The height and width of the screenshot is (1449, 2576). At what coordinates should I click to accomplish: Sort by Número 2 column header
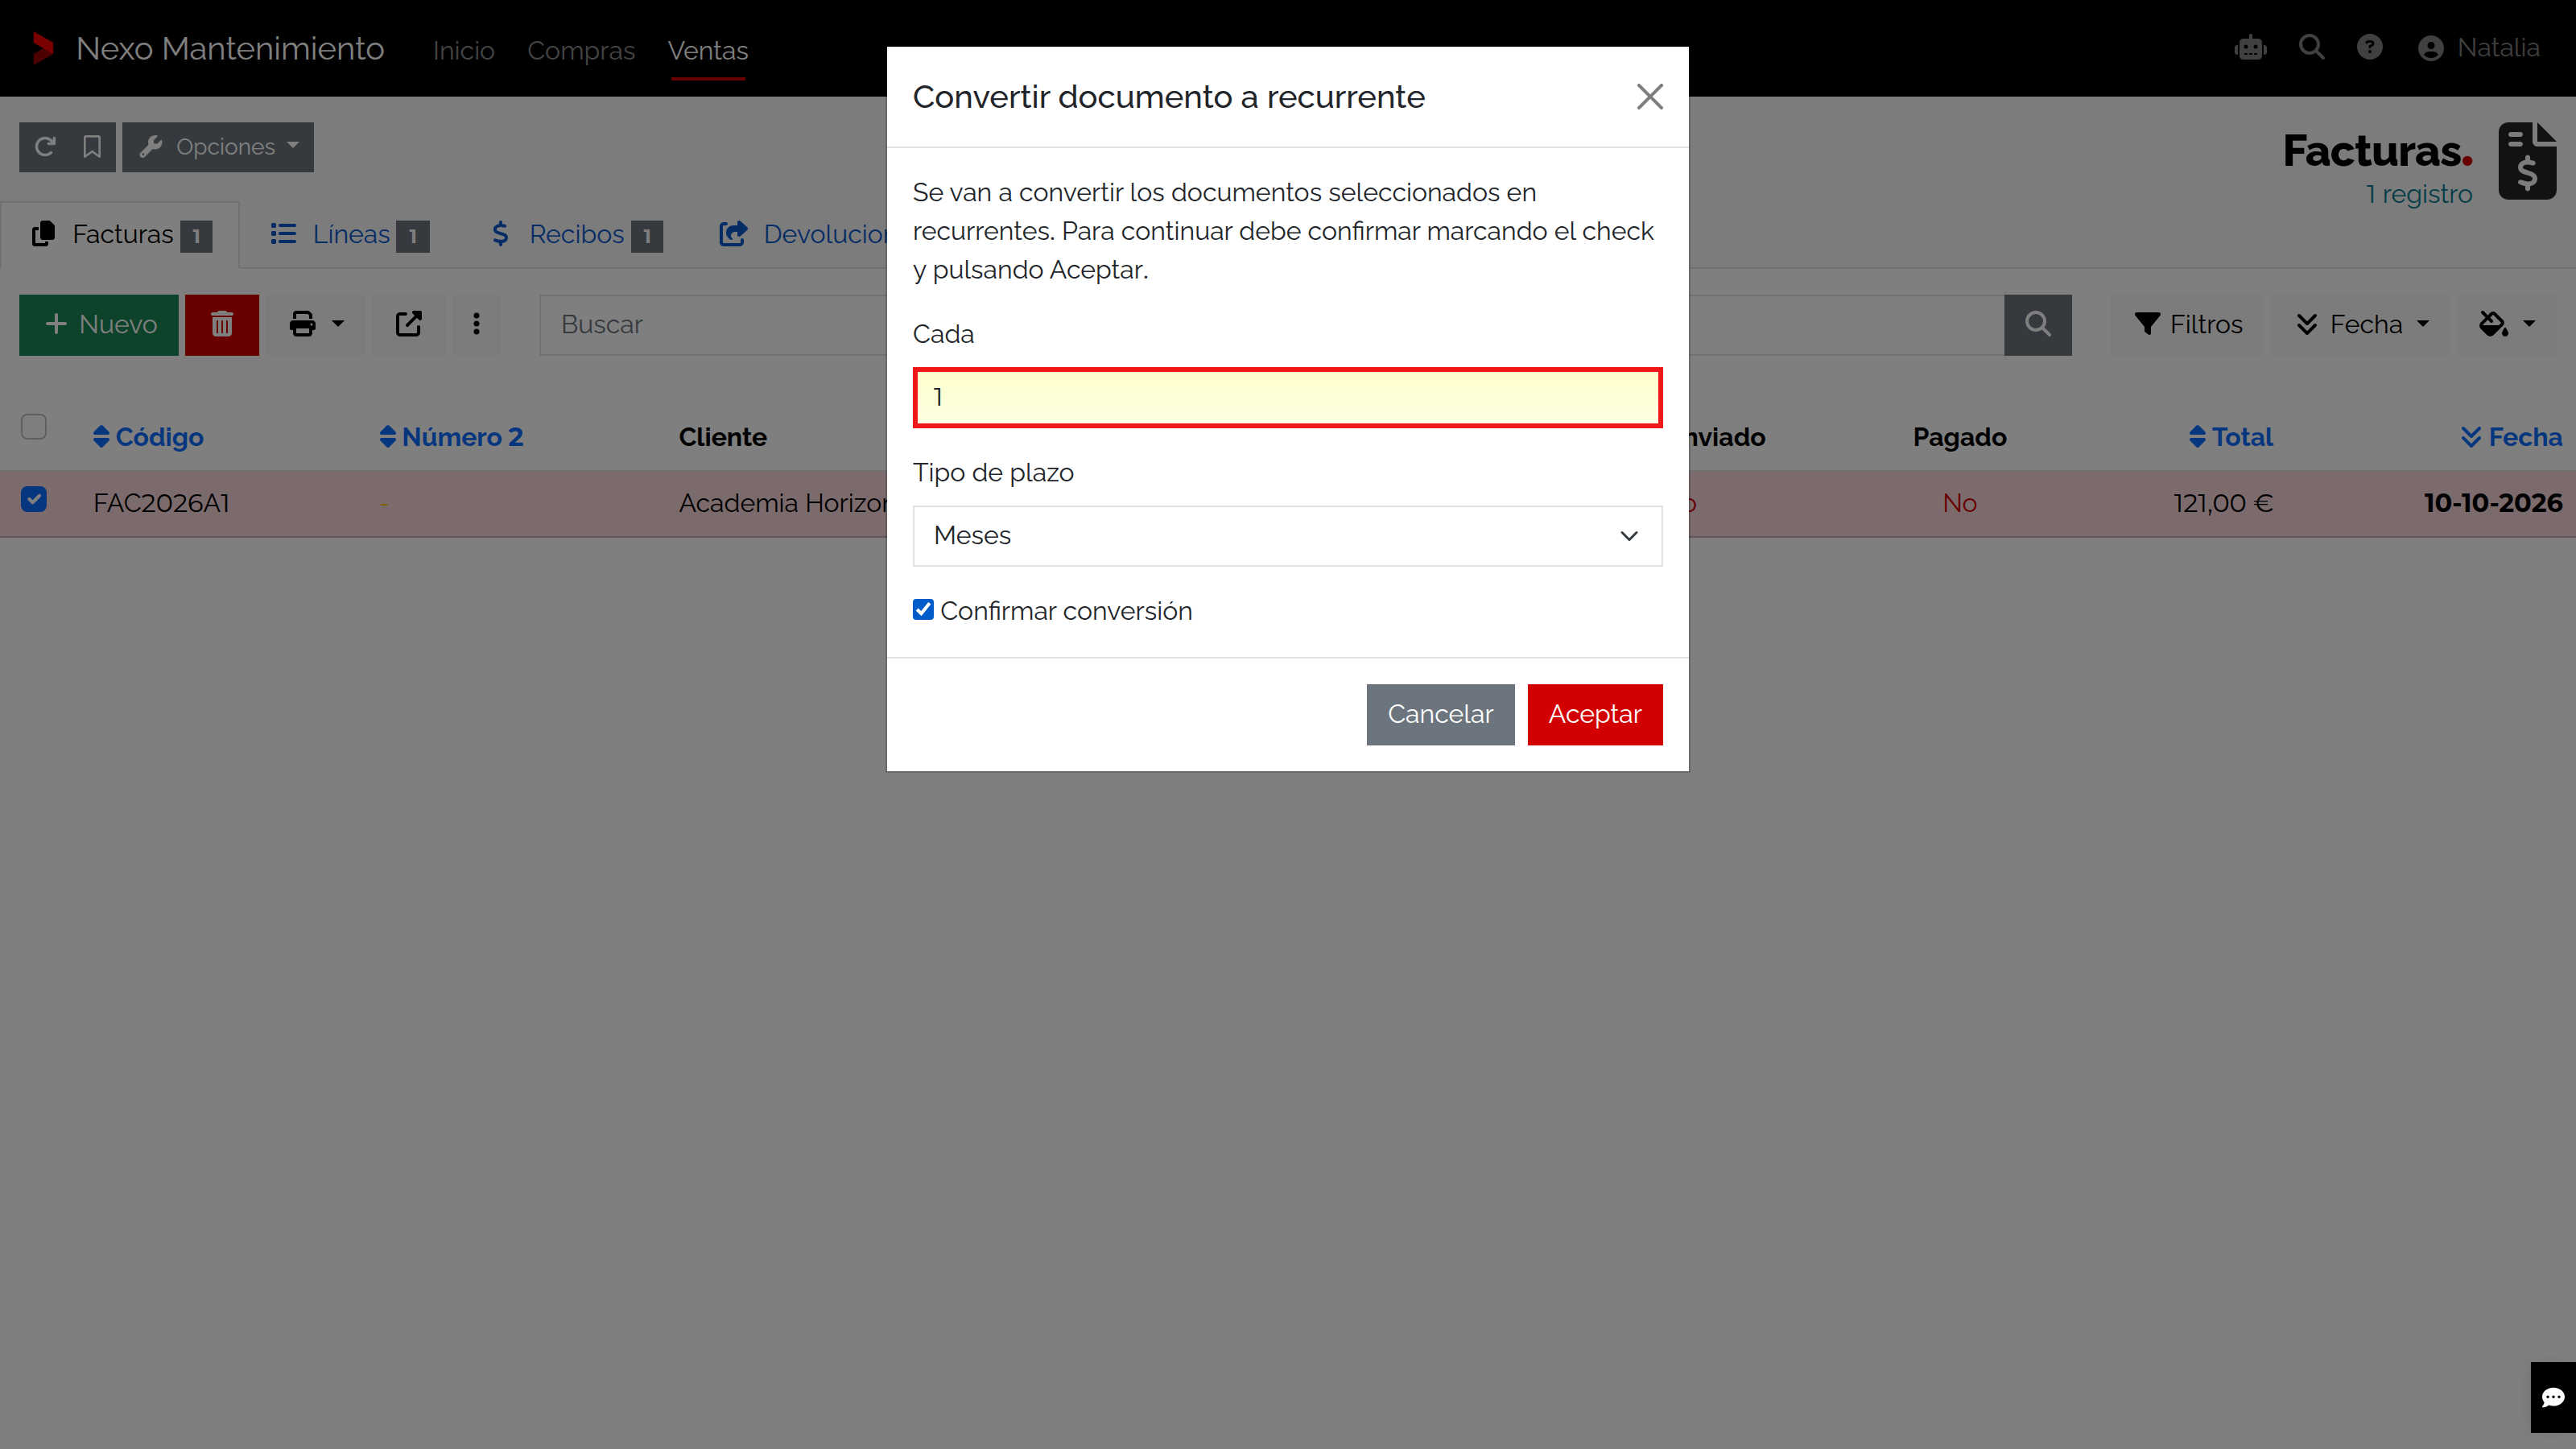click(x=451, y=437)
